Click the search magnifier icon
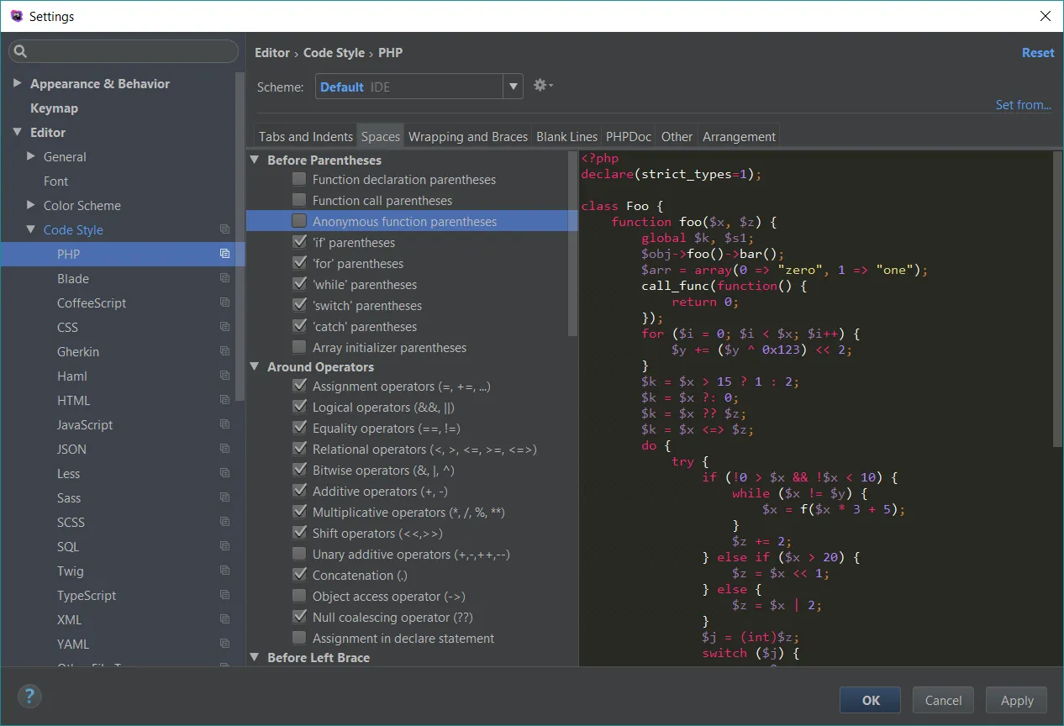Viewport: 1064px width, 726px height. click(x=21, y=51)
